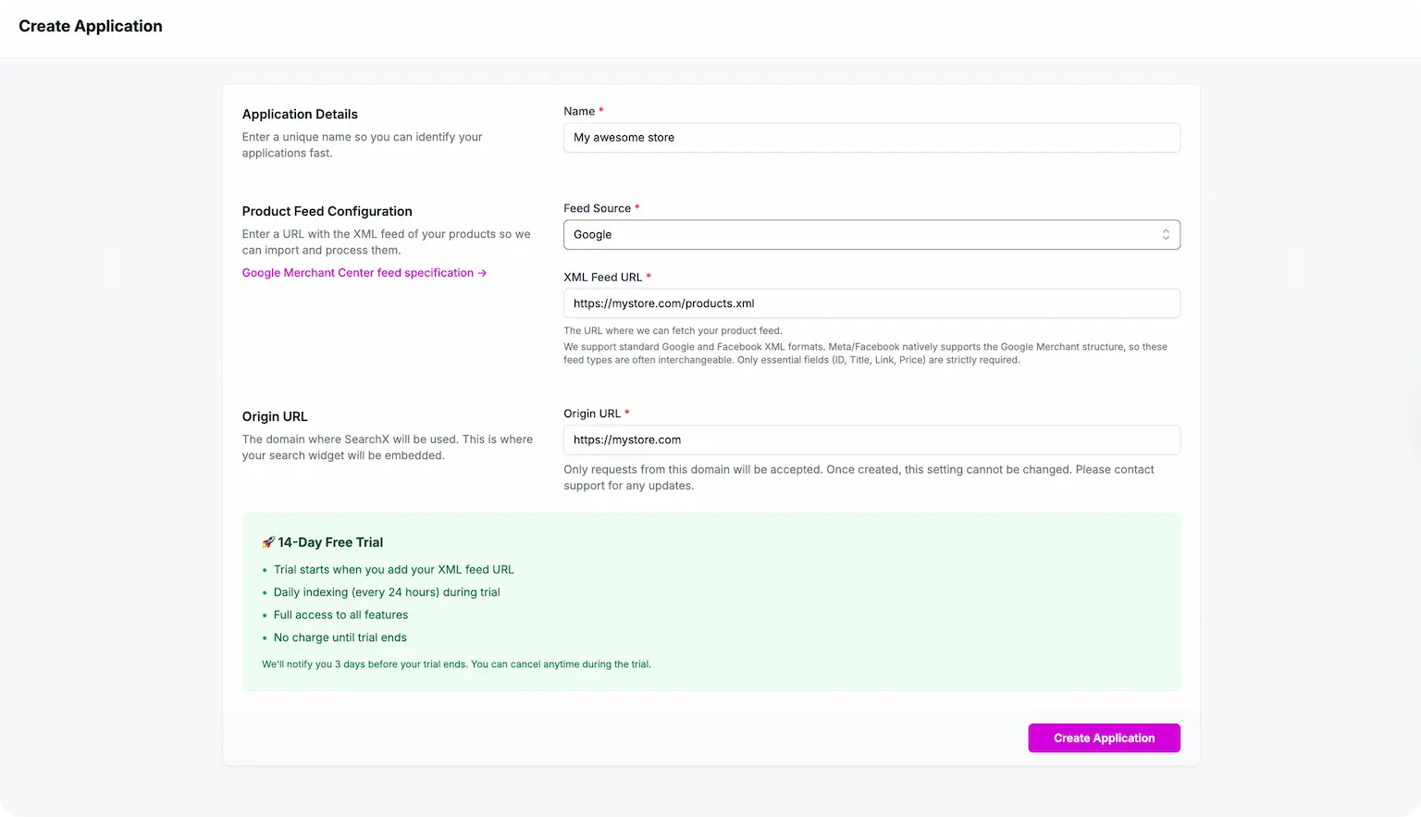
Task: Click the Application Details section heading
Action: click(x=300, y=114)
